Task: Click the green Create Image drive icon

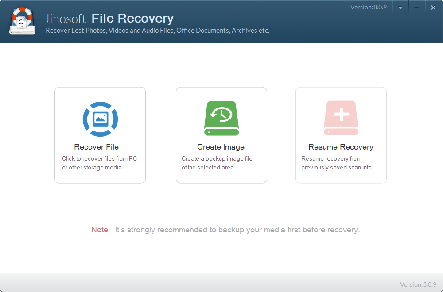Action: coord(221,118)
